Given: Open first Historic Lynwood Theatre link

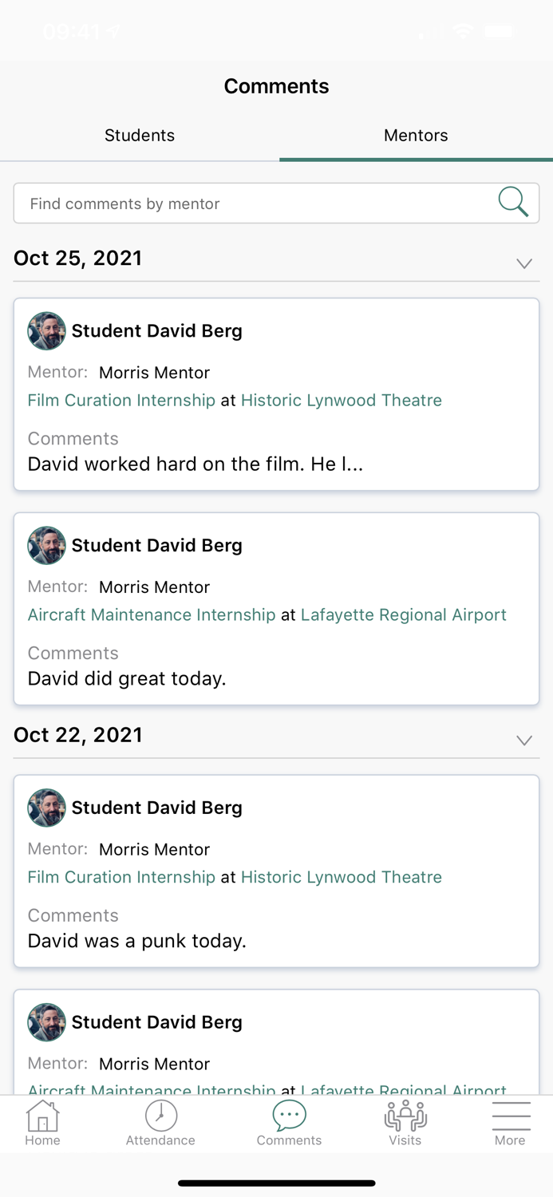Looking at the screenshot, I should tap(341, 400).
